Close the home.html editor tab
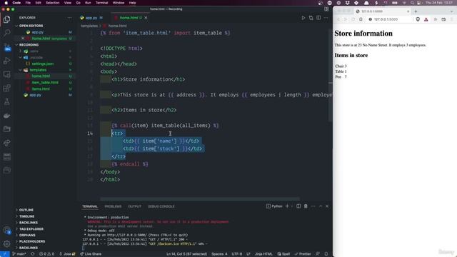Screen dimensions: 457x257 point(146,18)
